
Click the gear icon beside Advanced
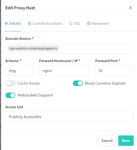pyautogui.click(x=89, y=23)
